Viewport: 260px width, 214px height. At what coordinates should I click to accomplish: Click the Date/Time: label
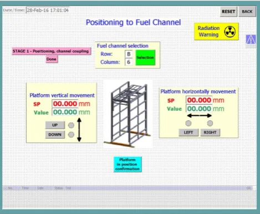(x=14, y=10)
